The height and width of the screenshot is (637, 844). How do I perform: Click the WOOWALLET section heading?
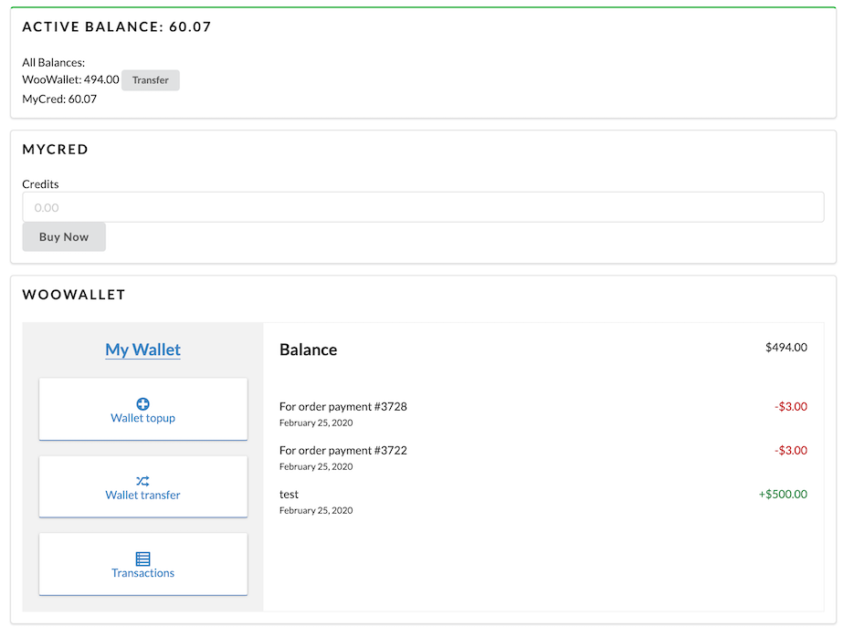click(74, 295)
